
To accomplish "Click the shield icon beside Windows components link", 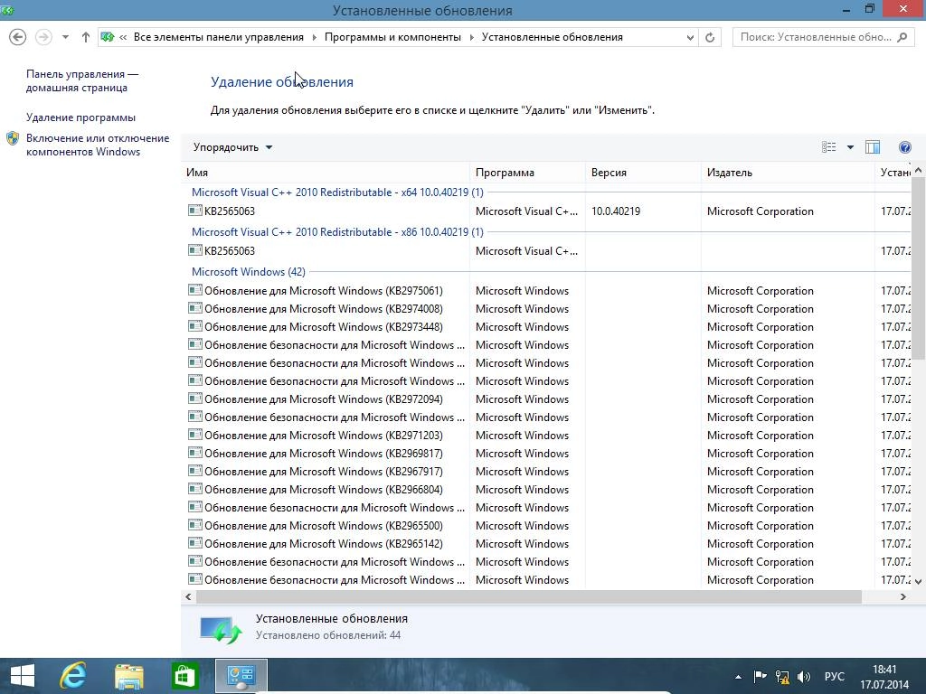I will click(x=13, y=138).
